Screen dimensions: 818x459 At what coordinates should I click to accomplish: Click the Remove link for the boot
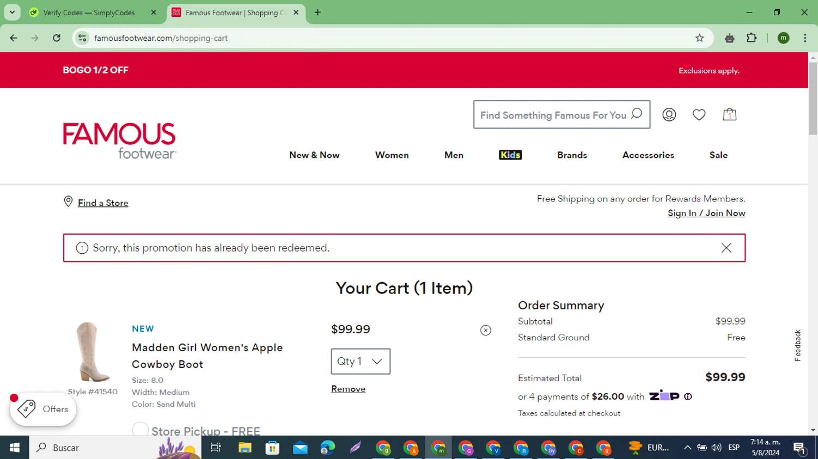[348, 389]
